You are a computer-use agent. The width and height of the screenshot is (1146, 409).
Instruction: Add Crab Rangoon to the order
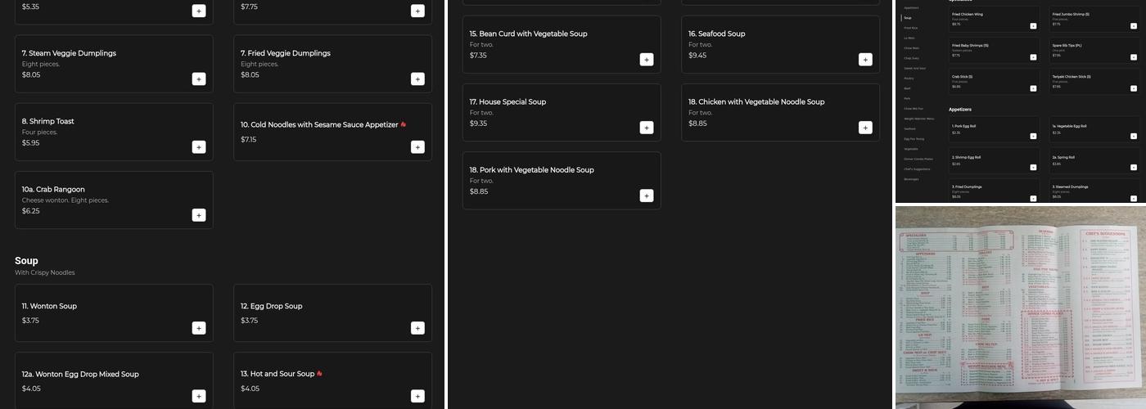pos(199,215)
